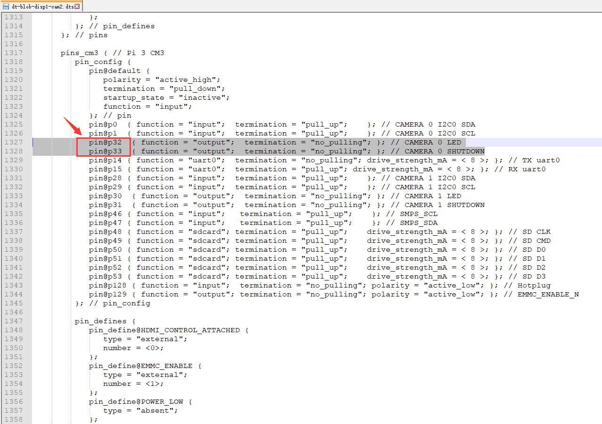Screen dimensions: 602x424
Task: Click line number 1345 in the margin
Action: (13, 303)
